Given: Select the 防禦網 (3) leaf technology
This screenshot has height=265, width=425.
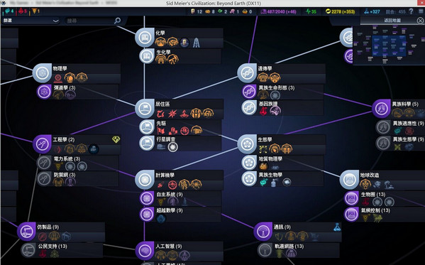Looking at the screenshot, I should [77, 178].
